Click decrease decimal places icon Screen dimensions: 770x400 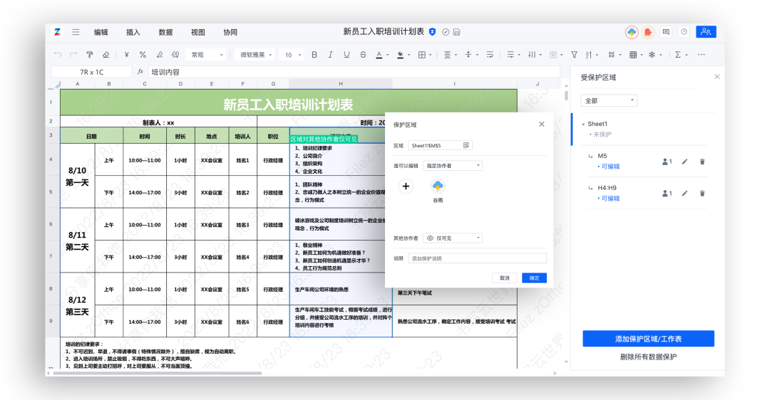pyautogui.click(x=159, y=55)
